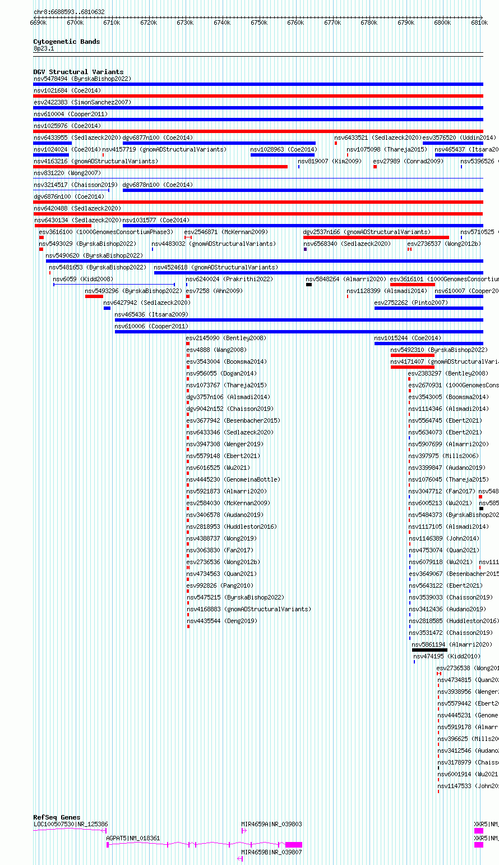
Task: Click the nsv4445230 (GenomeinaBottle) label
Action: click(x=233, y=479)
